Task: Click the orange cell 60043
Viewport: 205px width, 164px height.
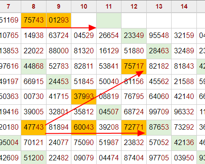Action: [84, 127]
